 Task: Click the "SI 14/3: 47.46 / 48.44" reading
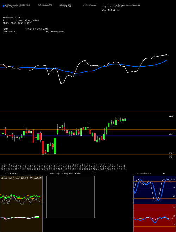pyautogui.click(x=27, y=20)
